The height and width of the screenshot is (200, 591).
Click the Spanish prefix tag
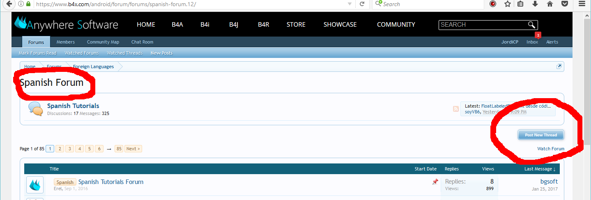65,182
